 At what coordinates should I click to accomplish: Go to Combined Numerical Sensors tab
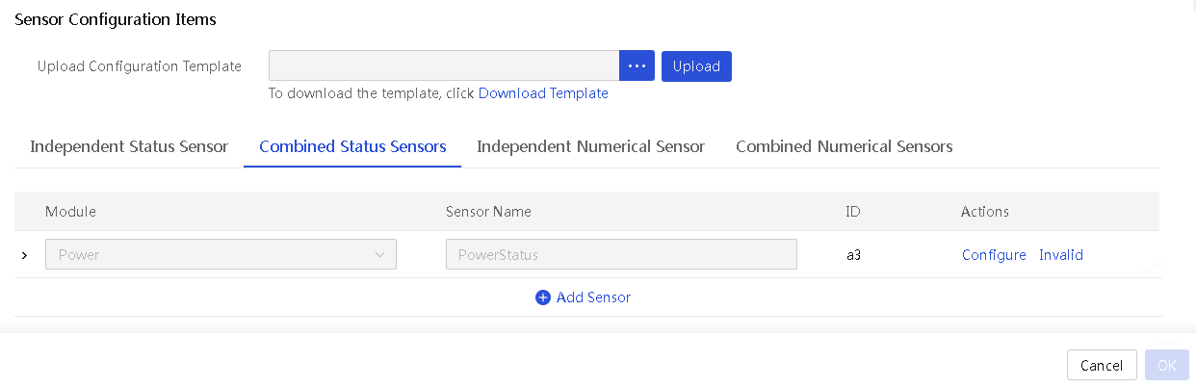tap(845, 146)
